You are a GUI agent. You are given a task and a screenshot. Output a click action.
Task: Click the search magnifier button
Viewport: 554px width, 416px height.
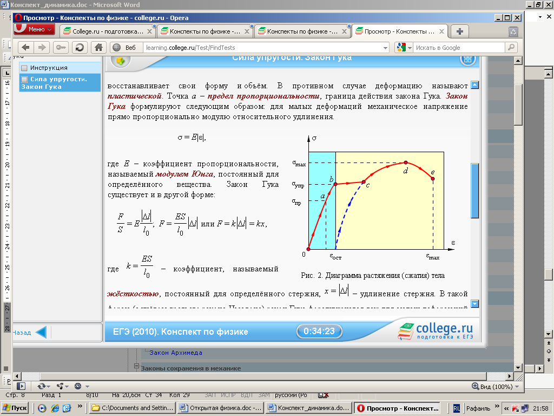tap(511, 48)
